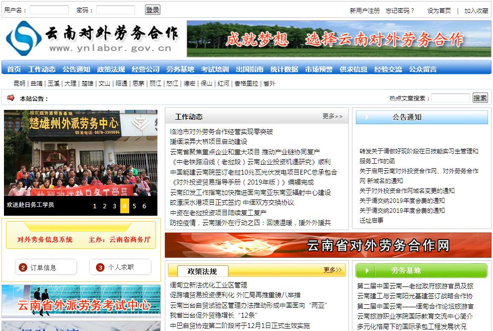Open the 供求信息 nav menu item
The image size is (493, 331).
(353, 69)
